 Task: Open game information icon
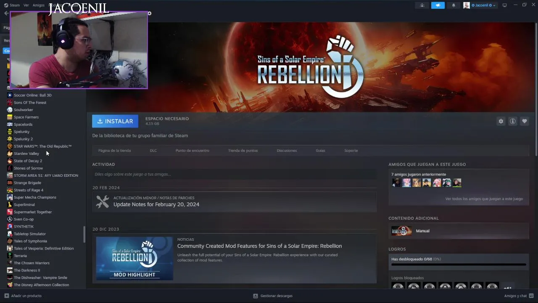pos(512,121)
